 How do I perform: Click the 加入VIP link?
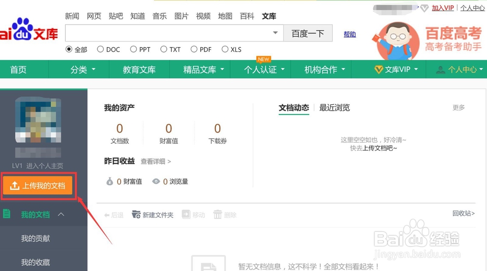pyautogui.click(x=443, y=8)
